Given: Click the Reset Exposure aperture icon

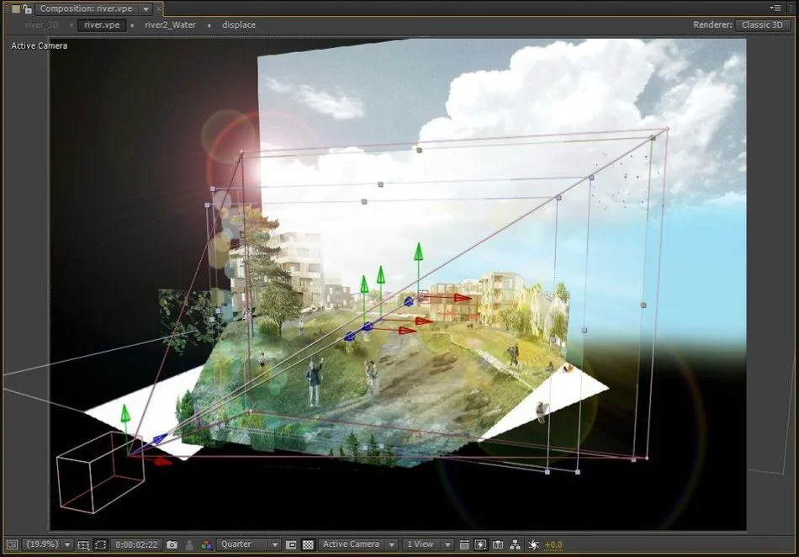Looking at the screenshot, I should click(x=533, y=544).
